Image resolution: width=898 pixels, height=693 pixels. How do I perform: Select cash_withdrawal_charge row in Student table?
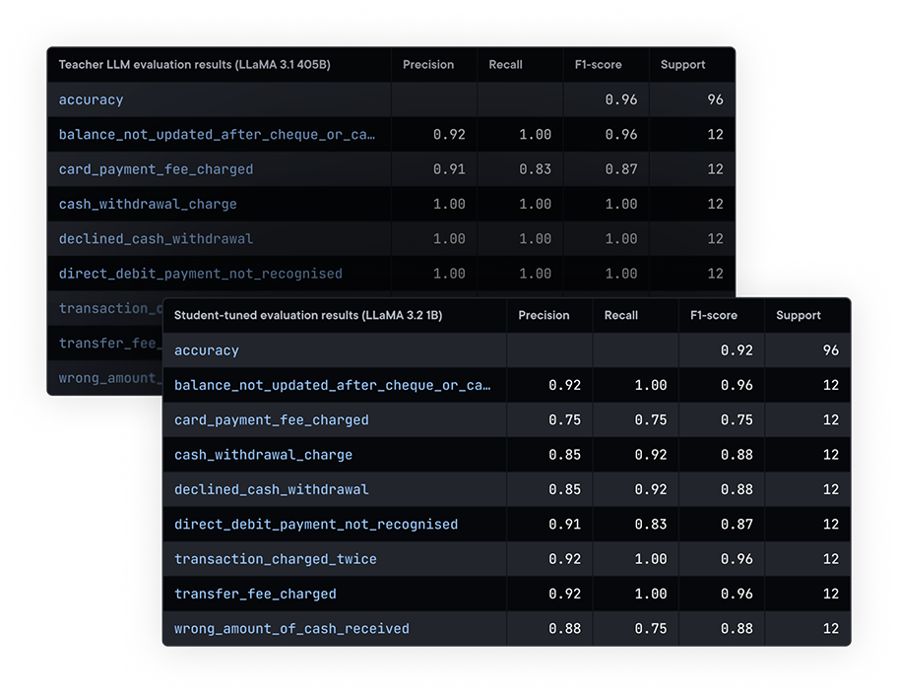(507, 455)
